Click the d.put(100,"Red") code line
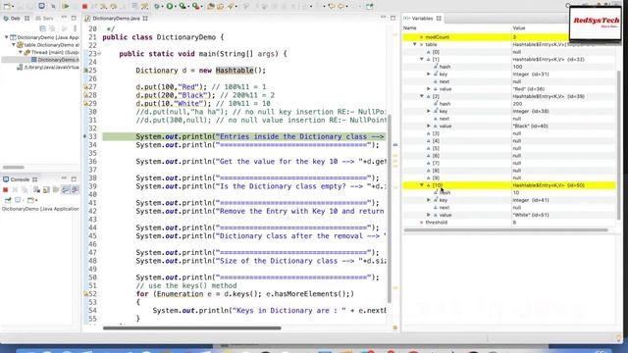The height and width of the screenshot is (353, 628). tap(200, 87)
